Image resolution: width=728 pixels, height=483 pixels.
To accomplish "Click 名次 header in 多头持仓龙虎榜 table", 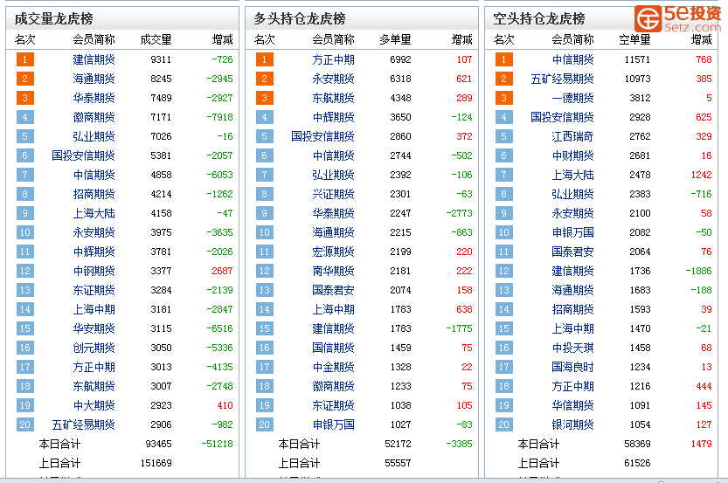I will (265, 40).
